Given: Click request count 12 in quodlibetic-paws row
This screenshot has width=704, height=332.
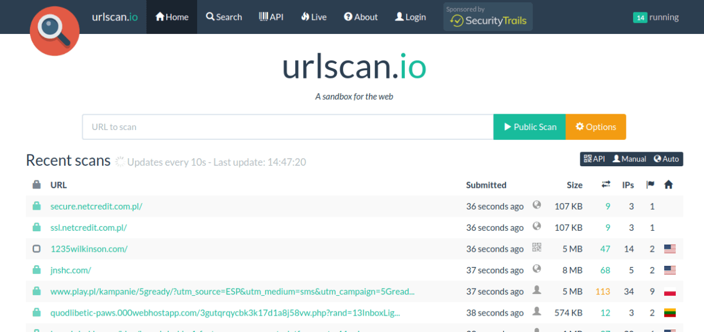Looking at the screenshot, I should point(605,313).
